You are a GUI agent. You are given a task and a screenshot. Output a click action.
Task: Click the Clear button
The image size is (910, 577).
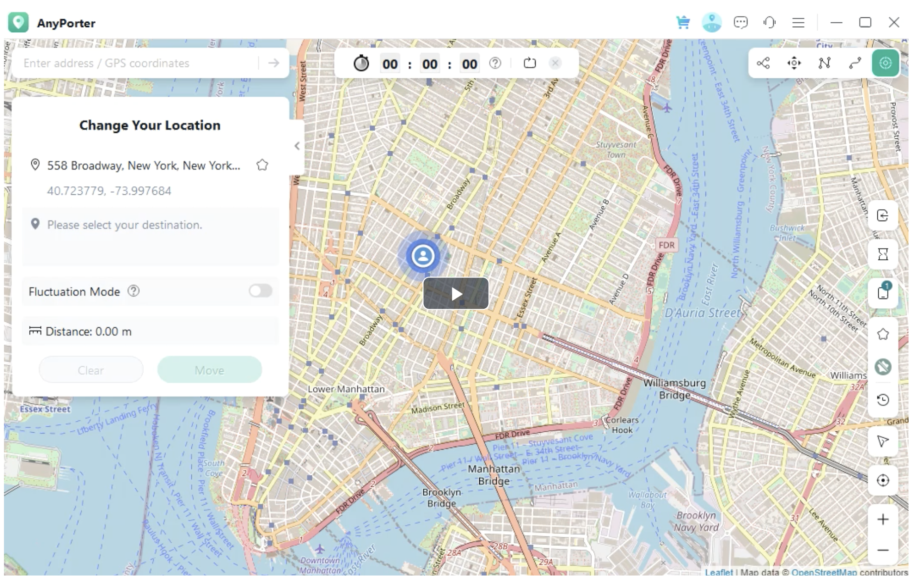(x=91, y=370)
